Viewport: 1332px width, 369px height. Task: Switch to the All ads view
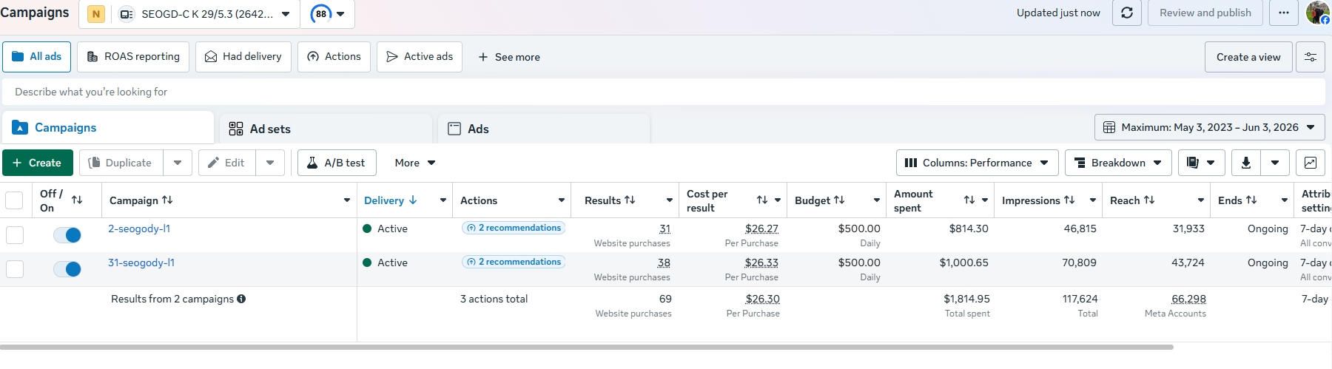(37, 57)
